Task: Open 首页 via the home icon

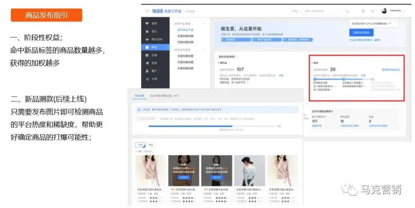Action: 147,31
